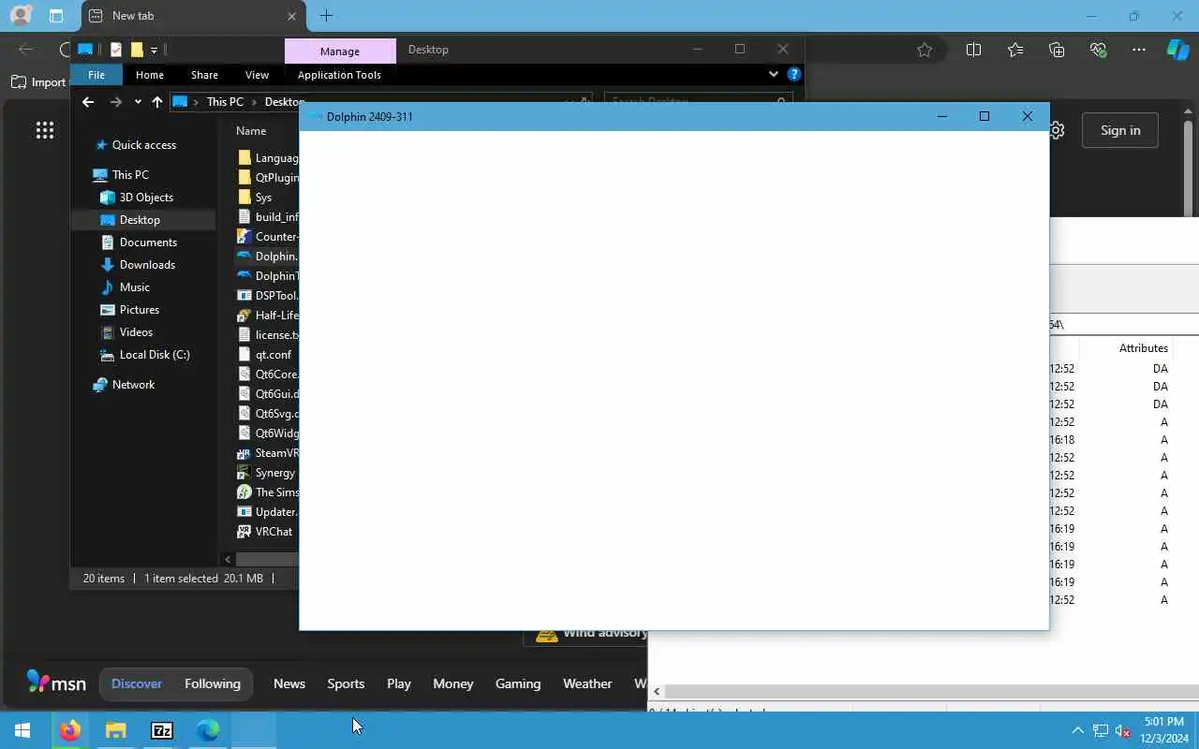This screenshot has height=749, width=1199.
Task: Add this page to favorites star
Action: click(x=925, y=50)
